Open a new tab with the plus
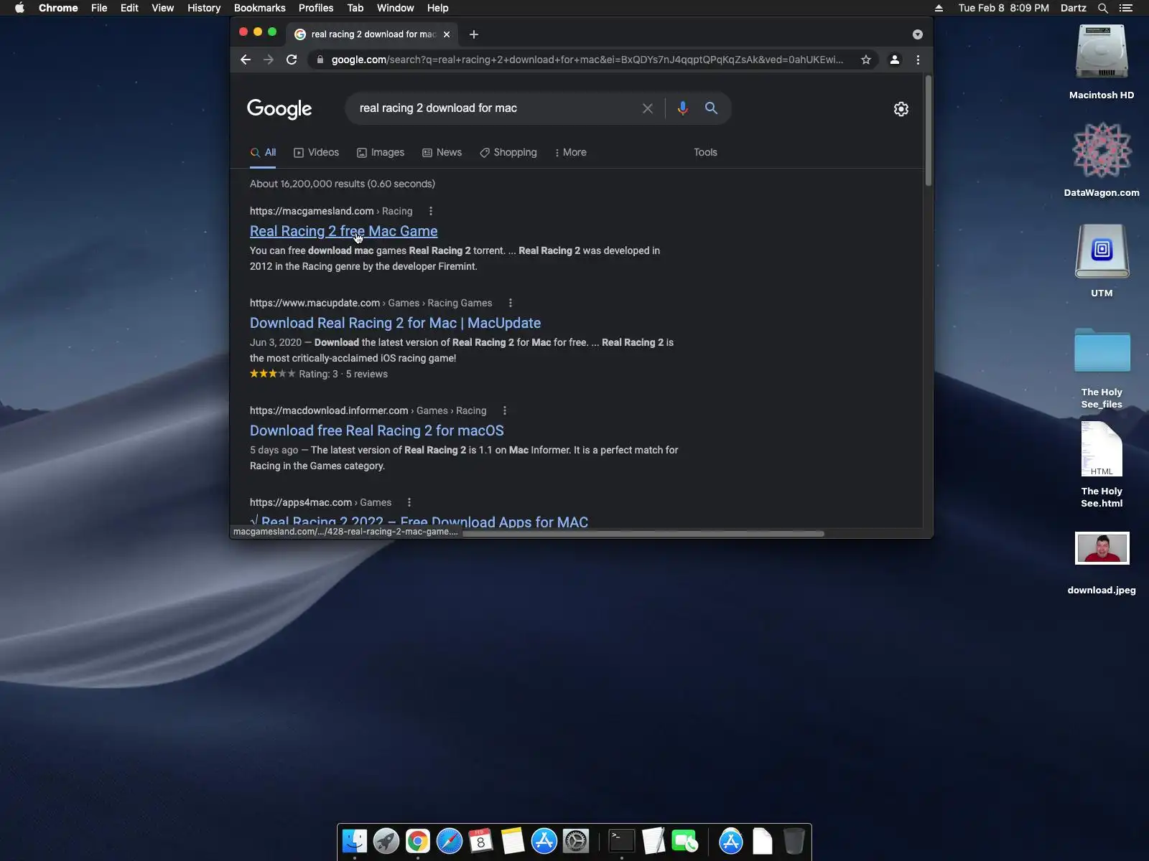 (474, 34)
